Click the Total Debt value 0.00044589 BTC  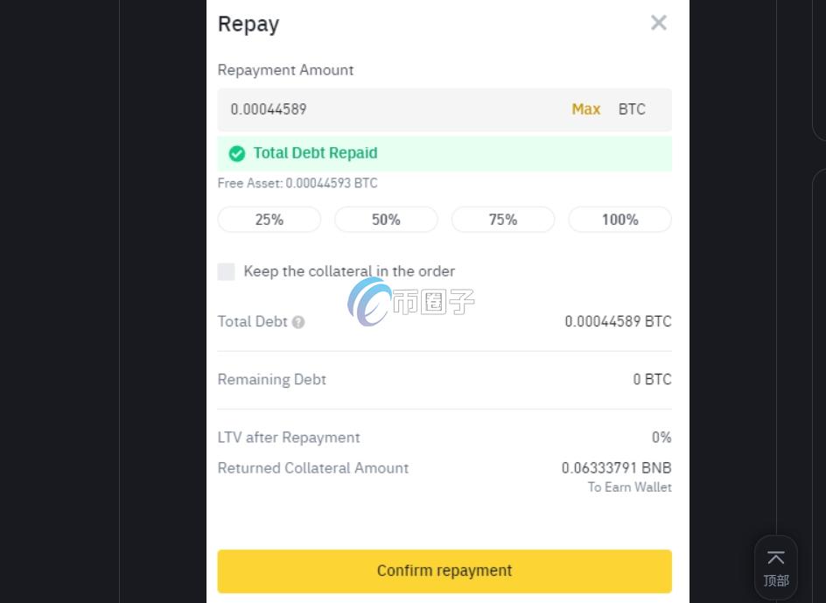tap(618, 321)
